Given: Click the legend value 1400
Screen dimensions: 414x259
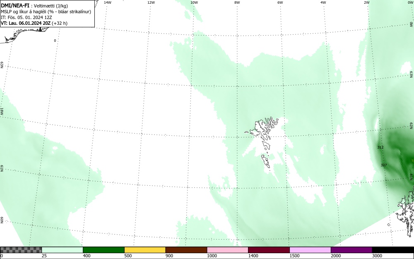Looking at the screenshot, I should tap(253, 256).
